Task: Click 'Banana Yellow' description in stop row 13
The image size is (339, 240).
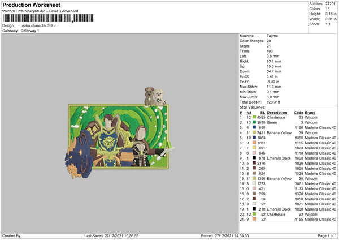Action: point(279,179)
